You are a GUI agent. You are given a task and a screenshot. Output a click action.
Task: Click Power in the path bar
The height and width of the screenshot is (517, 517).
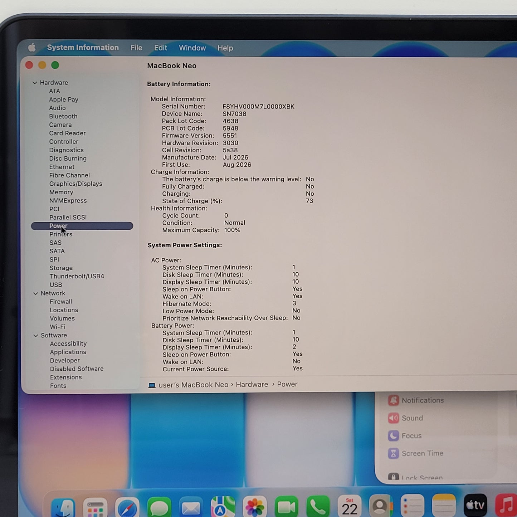tap(287, 384)
